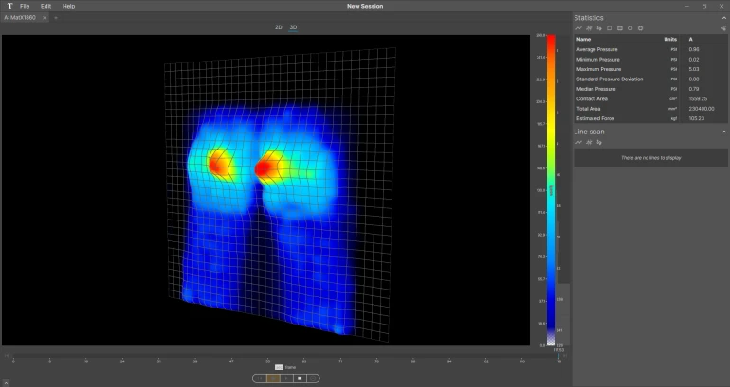Select the rectangle region icon in Statistics
Screen dimensions: 730x387
tap(610, 28)
